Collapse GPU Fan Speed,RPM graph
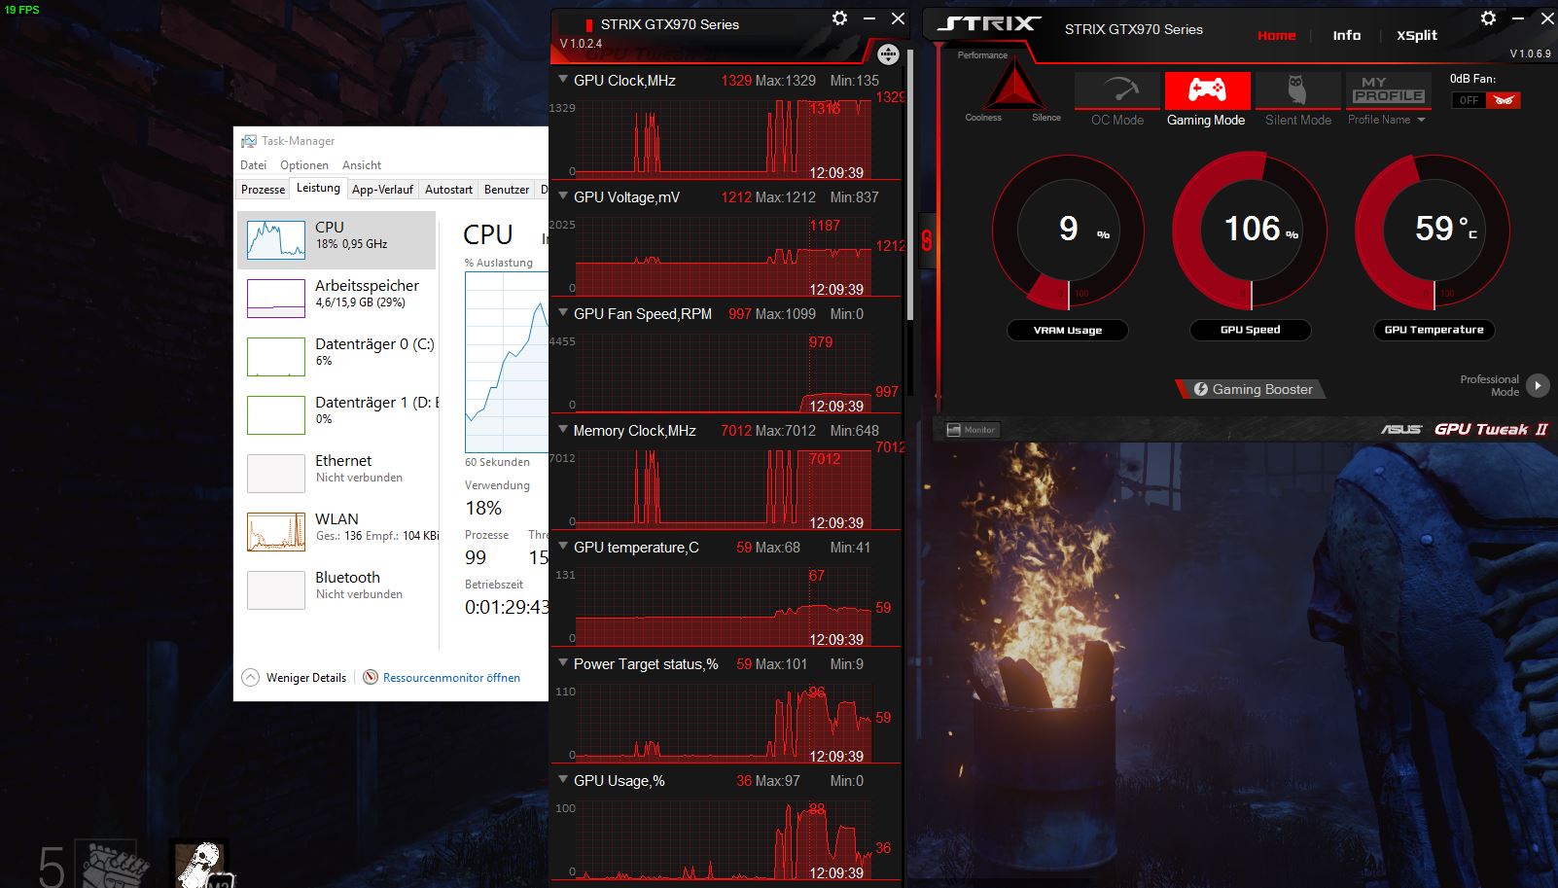The height and width of the screenshot is (888, 1558). (563, 313)
